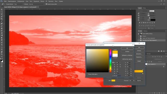Click inside the large color saturation field

point(97,61)
